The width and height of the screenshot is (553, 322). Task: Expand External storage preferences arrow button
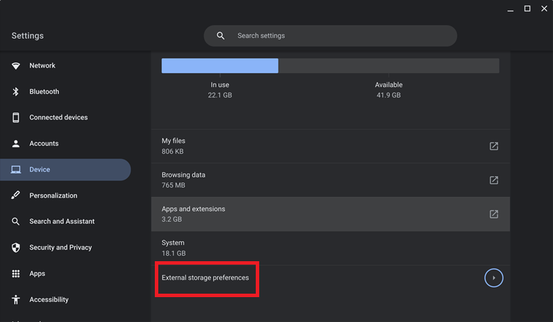[494, 278]
